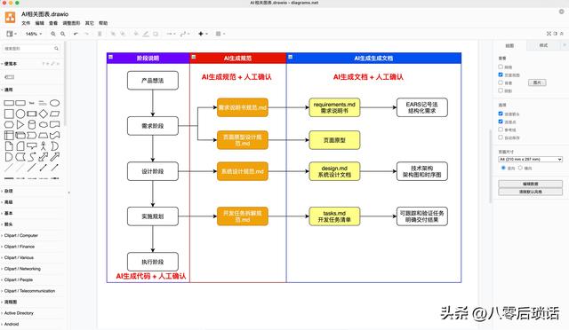Image resolution: width=569 pixels, height=330 pixels.
Task: Select the cloud shape in general palette
Action: coord(44,124)
